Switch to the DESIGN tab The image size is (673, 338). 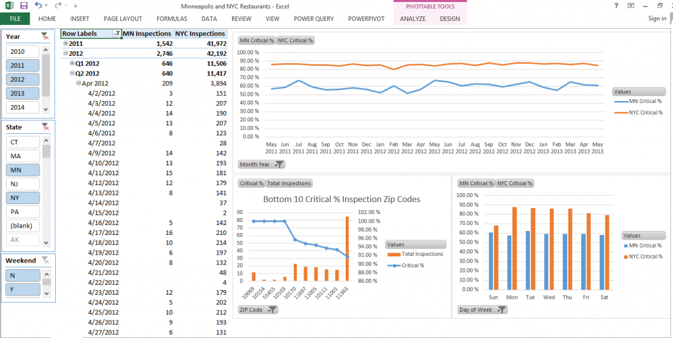tap(450, 19)
